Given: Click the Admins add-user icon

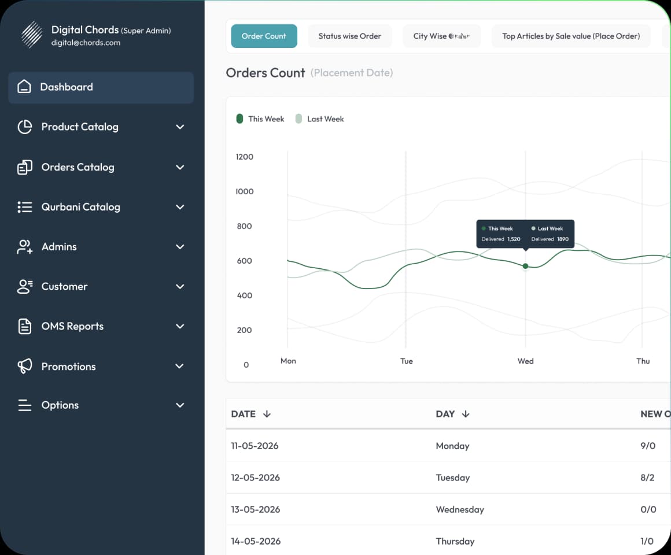Looking at the screenshot, I should (x=25, y=247).
